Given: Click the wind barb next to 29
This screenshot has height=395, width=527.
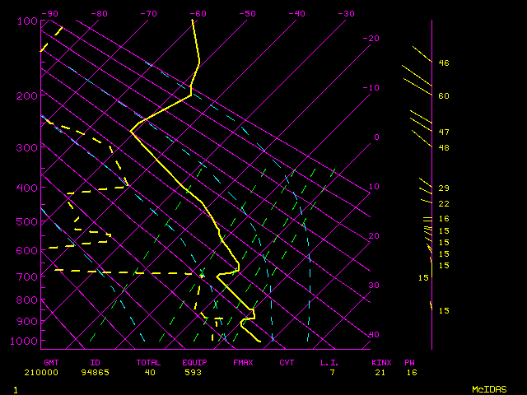Looking at the screenshot, I should (425, 183).
